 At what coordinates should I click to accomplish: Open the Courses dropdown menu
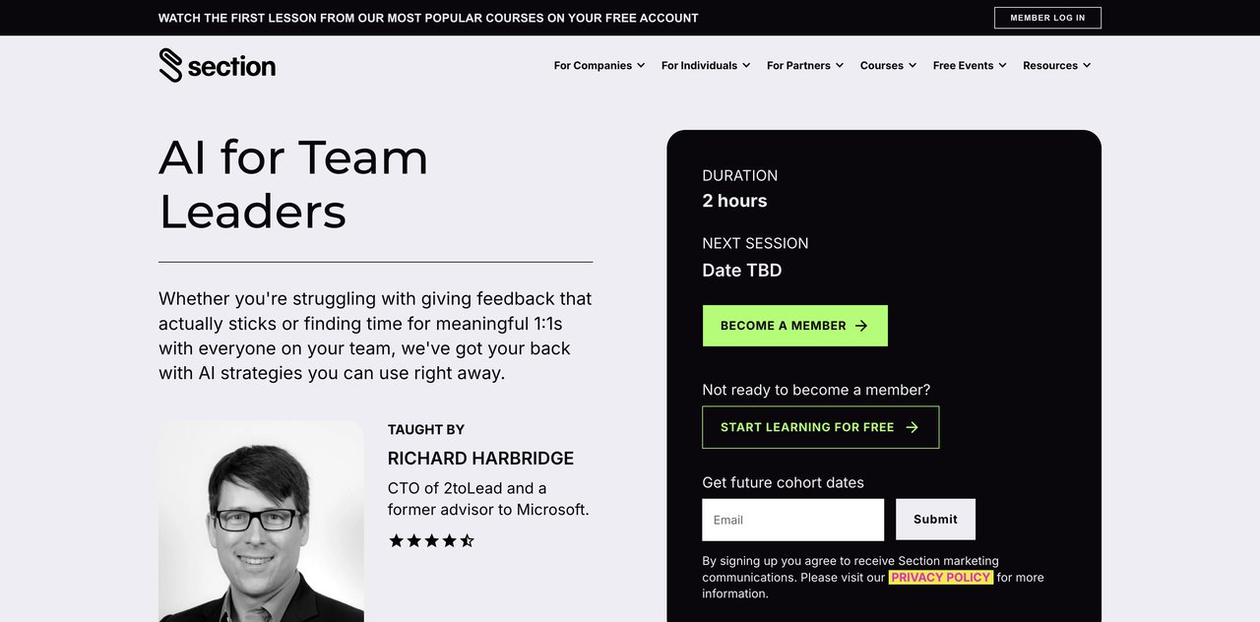point(887,65)
